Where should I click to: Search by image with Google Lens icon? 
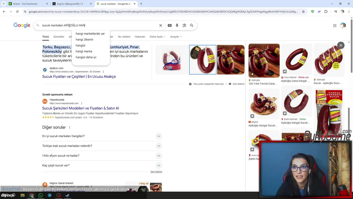(184, 25)
